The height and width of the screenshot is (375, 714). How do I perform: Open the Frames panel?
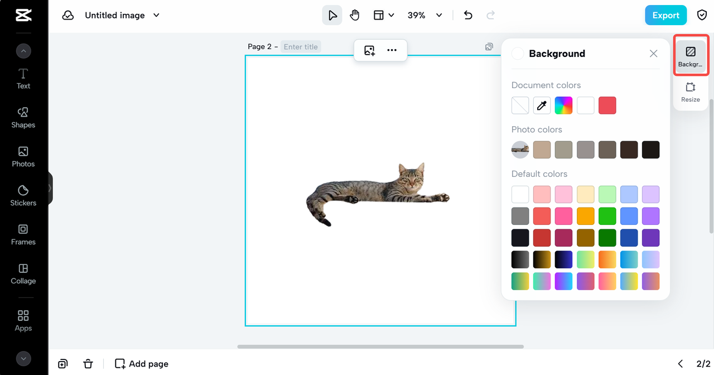[x=23, y=235]
